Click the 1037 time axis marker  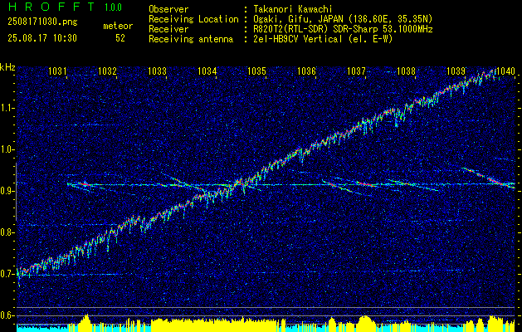click(356, 71)
